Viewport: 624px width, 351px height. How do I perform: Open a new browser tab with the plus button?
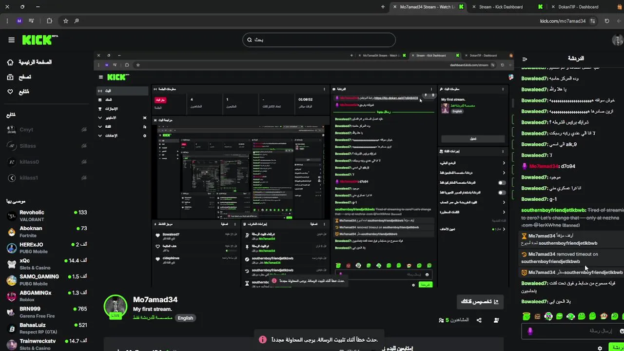pyautogui.click(x=383, y=7)
